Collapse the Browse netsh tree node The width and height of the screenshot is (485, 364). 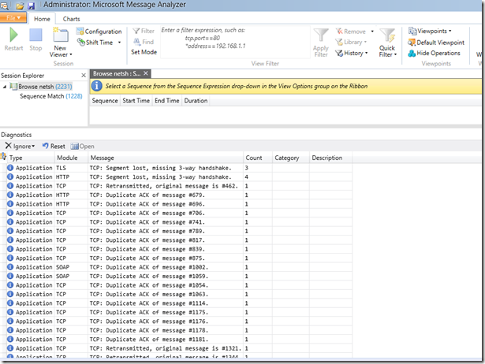point(5,87)
